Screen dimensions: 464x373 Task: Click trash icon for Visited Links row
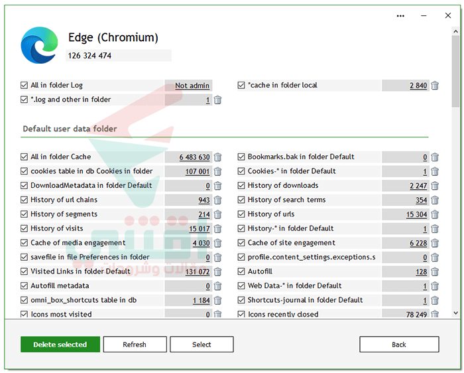[x=217, y=271]
